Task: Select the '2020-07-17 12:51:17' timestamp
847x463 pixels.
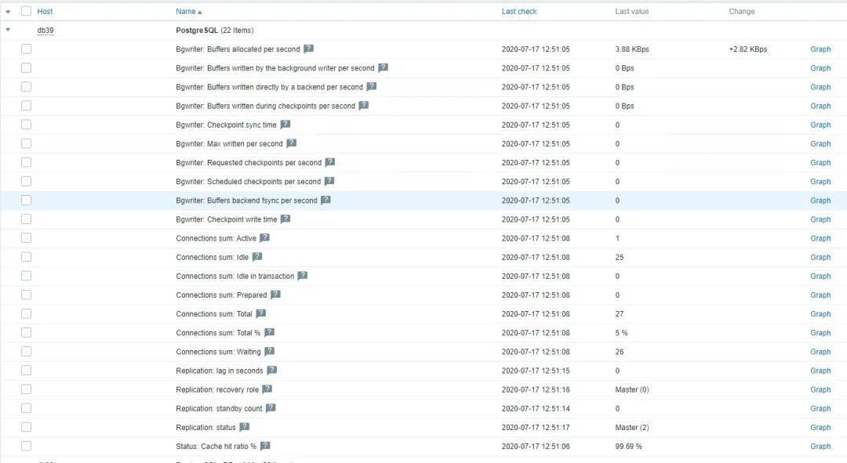Action: coord(536,427)
